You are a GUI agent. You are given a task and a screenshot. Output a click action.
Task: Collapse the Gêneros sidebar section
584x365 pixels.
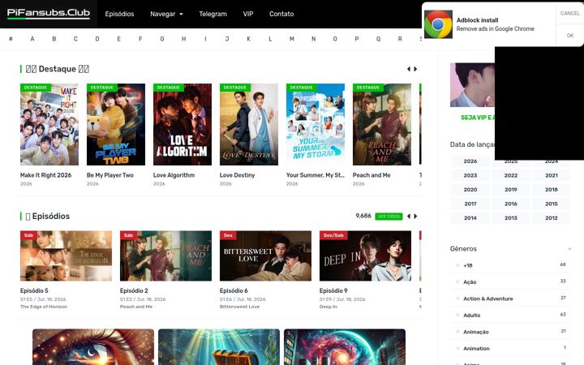(569, 249)
